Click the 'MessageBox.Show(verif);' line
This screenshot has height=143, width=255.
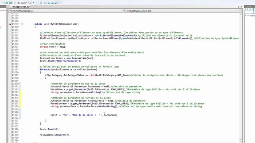[55, 135]
